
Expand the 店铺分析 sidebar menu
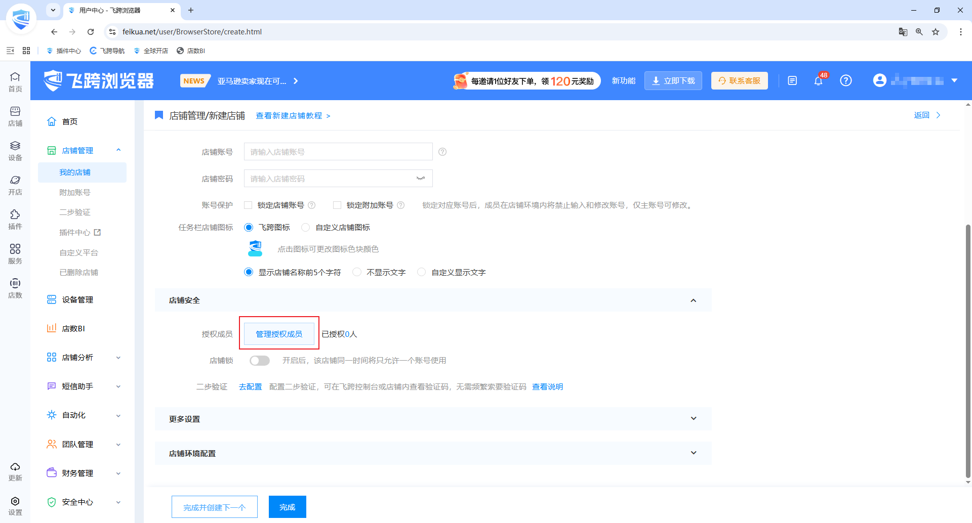pyautogui.click(x=118, y=358)
